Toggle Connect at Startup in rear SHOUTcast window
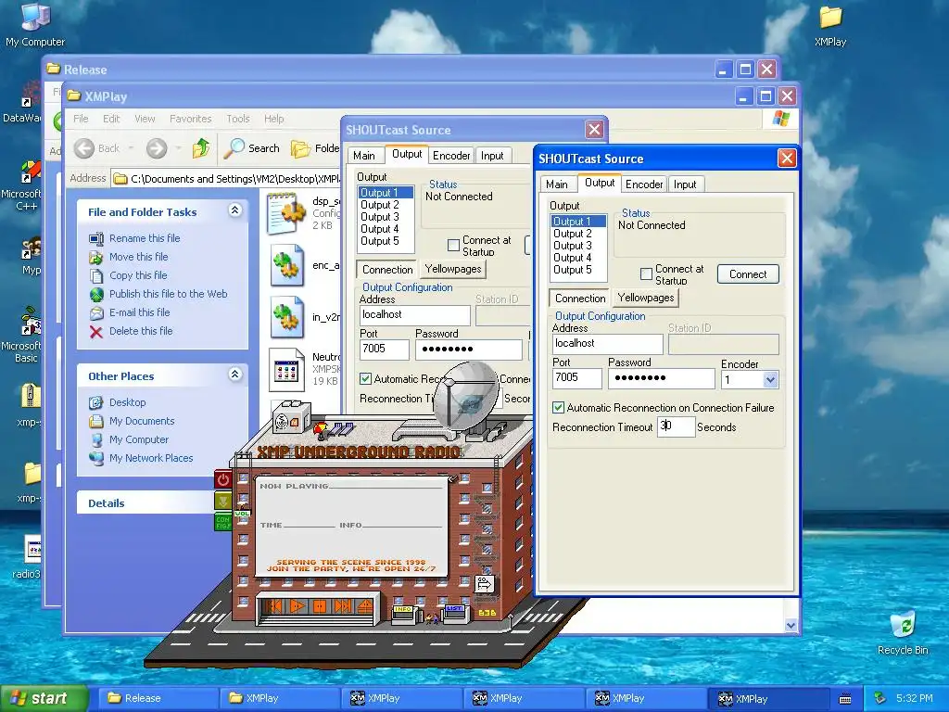949x712 pixels. pos(453,245)
